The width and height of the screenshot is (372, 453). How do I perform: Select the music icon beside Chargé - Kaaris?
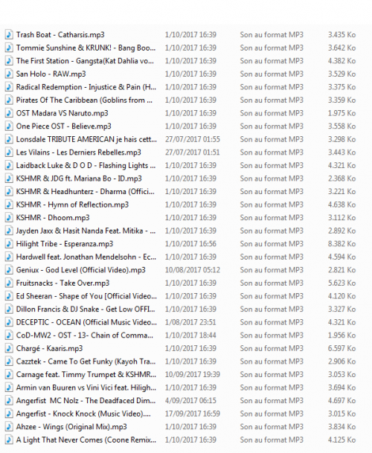click(x=9, y=348)
